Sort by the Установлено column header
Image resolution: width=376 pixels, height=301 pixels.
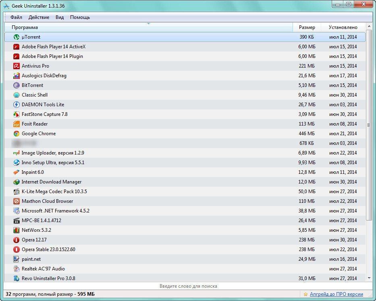pyautogui.click(x=343, y=27)
